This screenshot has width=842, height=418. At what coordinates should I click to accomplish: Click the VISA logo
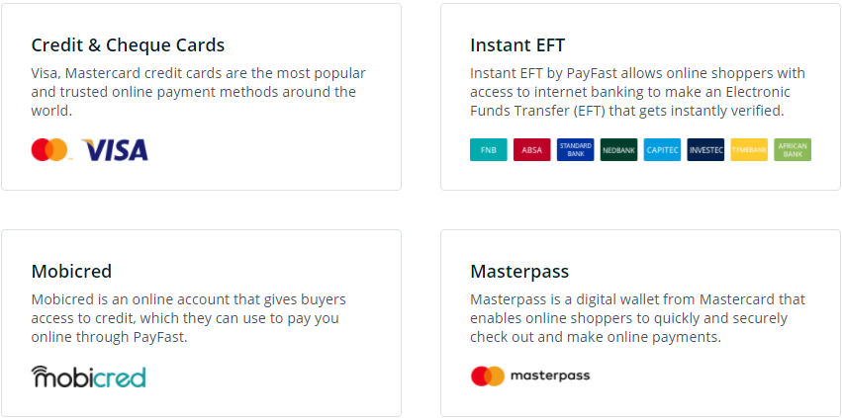[116, 150]
